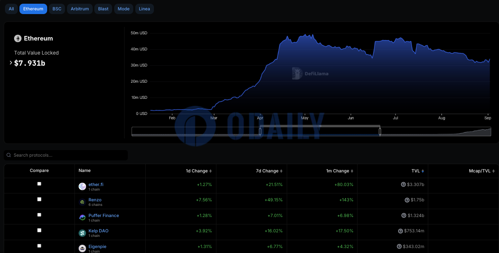Click the +4.32% value for Eigenpie
Image resolution: width=499 pixels, height=253 pixels.
(x=345, y=246)
